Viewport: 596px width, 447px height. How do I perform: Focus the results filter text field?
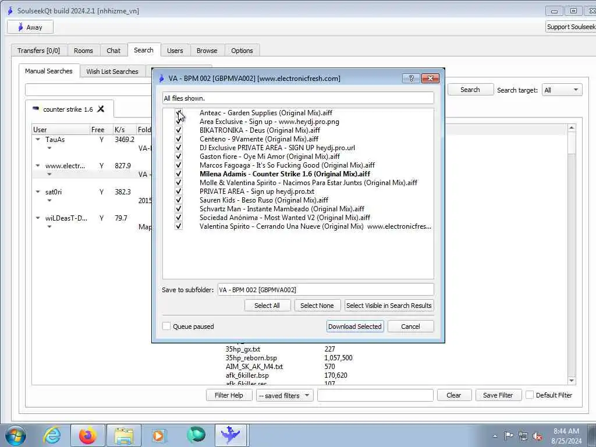(x=375, y=395)
